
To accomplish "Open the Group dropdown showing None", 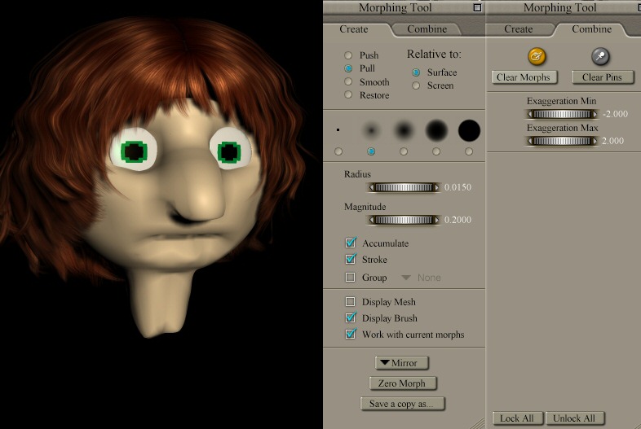I will (421, 278).
